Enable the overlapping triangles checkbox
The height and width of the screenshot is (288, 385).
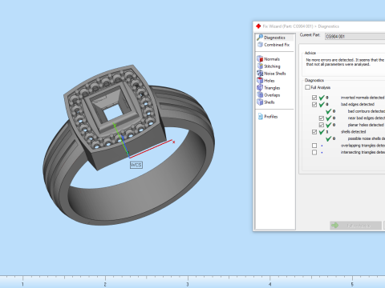coord(314,146)
